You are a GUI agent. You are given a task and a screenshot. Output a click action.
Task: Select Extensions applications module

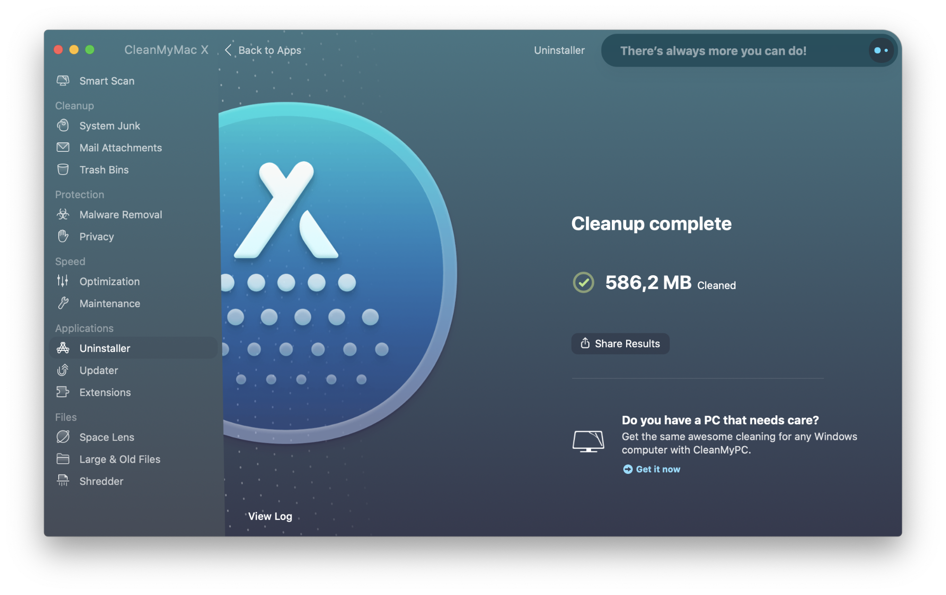105,392
